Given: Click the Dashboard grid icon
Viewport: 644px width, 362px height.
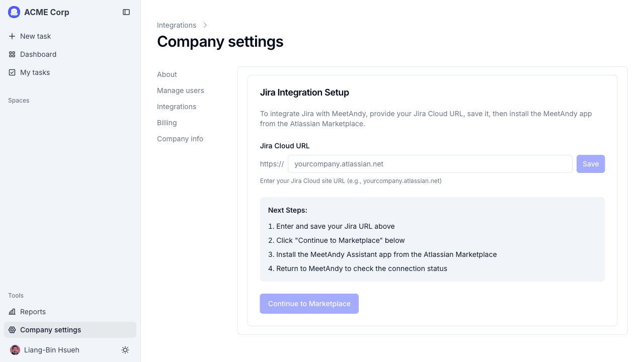Looking at the screenshot, I should 12,54.
